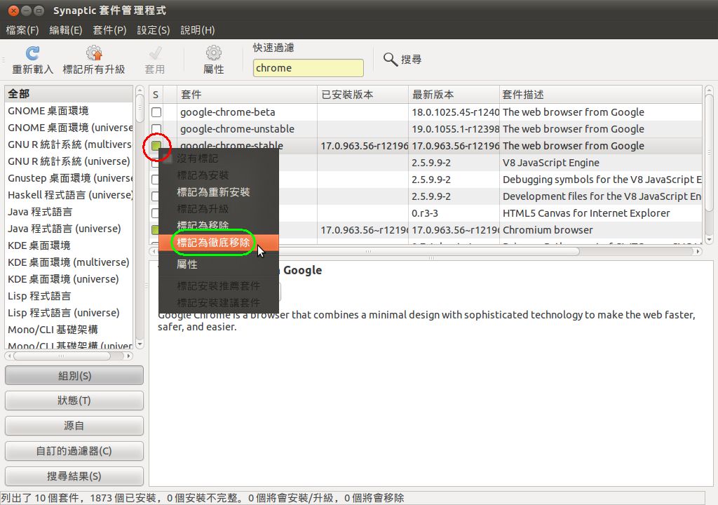Click the Reload (重新載入) toolbar icon
This screenshot has height=505, width=718.
(x=32, y=54)
